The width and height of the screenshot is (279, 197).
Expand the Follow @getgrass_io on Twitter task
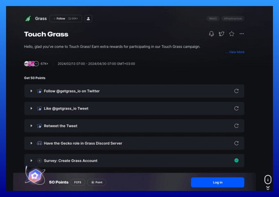(x=31, y=91)
